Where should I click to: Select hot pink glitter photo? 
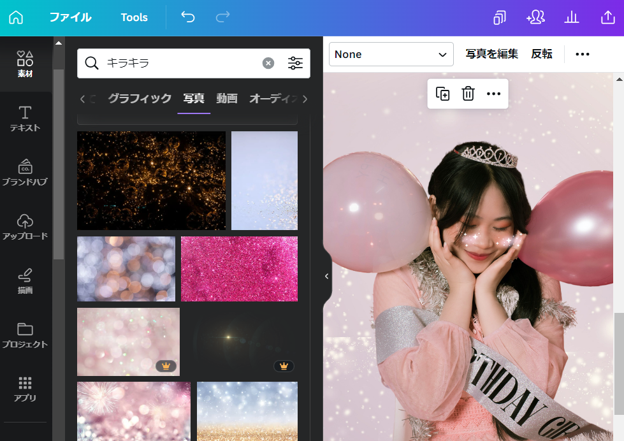(239, 269)
